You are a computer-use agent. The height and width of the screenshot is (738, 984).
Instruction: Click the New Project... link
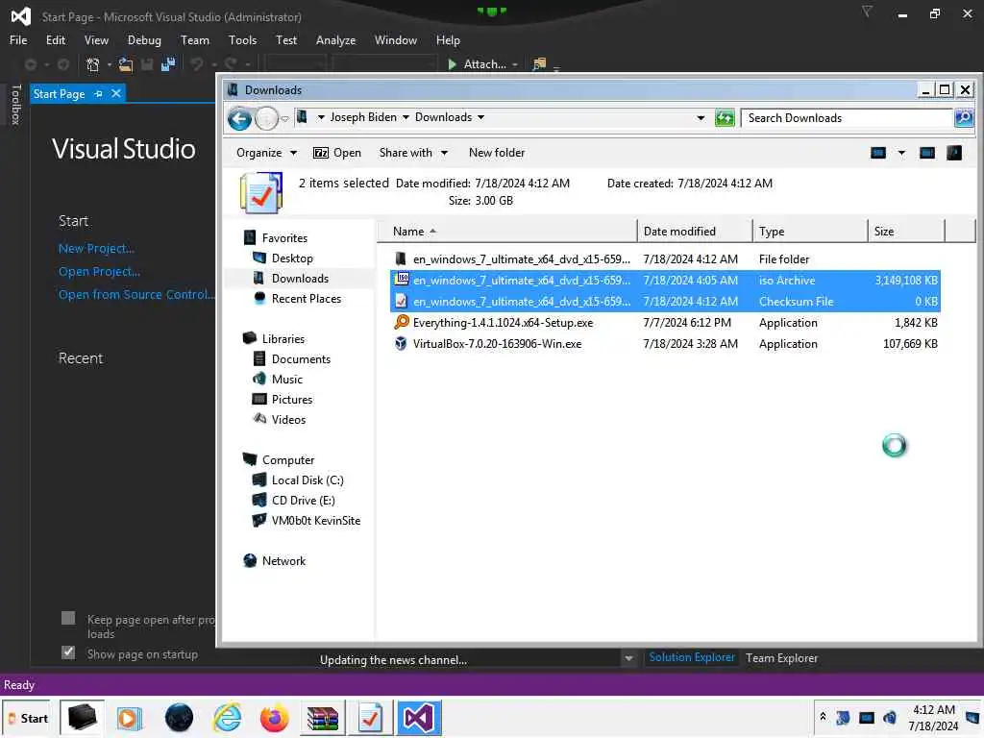coord(96,249)
